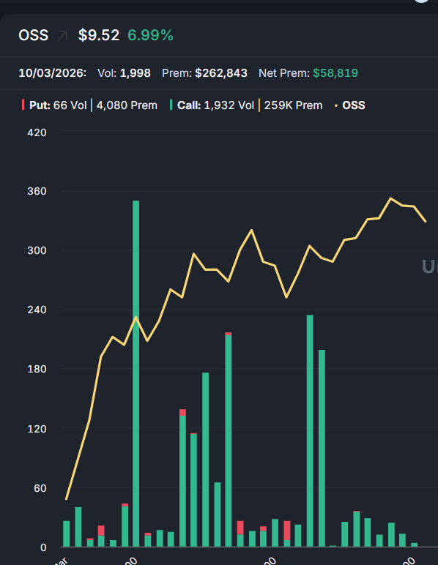Click the call bar reaching about 235

pyautogui.click(x=310, y=431)
